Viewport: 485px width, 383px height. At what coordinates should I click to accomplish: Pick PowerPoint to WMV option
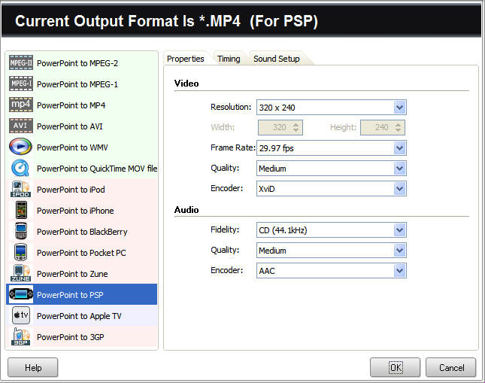82,147
